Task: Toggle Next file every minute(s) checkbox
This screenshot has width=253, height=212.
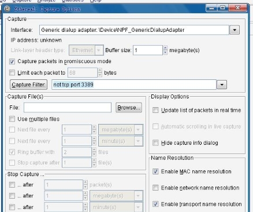Action: 12,141
